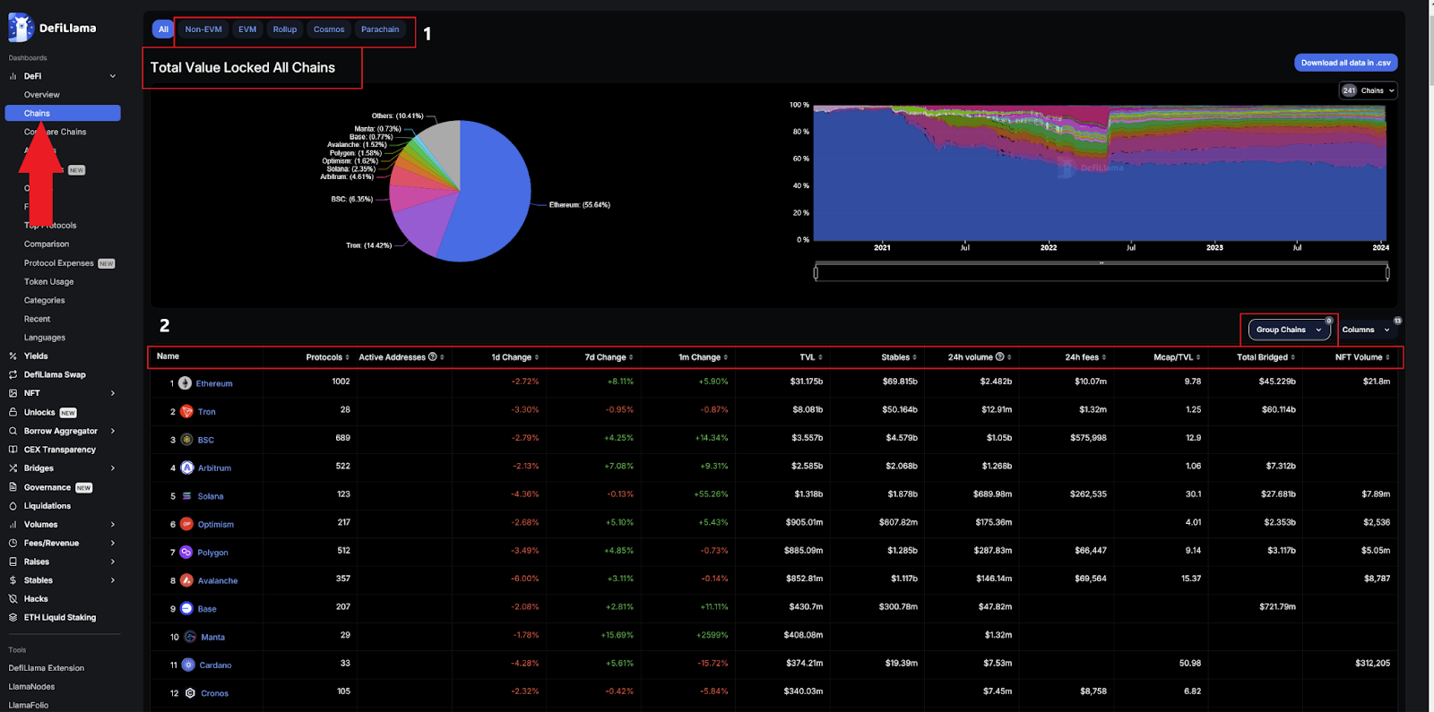The height and width of the screenshot is (712, 1434).
Task: Select the All chains filter tab
Action: click(x=163, y=30)
